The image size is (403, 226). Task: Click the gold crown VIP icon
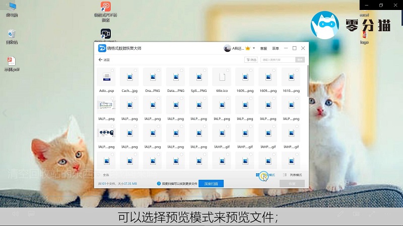(248, 48)
